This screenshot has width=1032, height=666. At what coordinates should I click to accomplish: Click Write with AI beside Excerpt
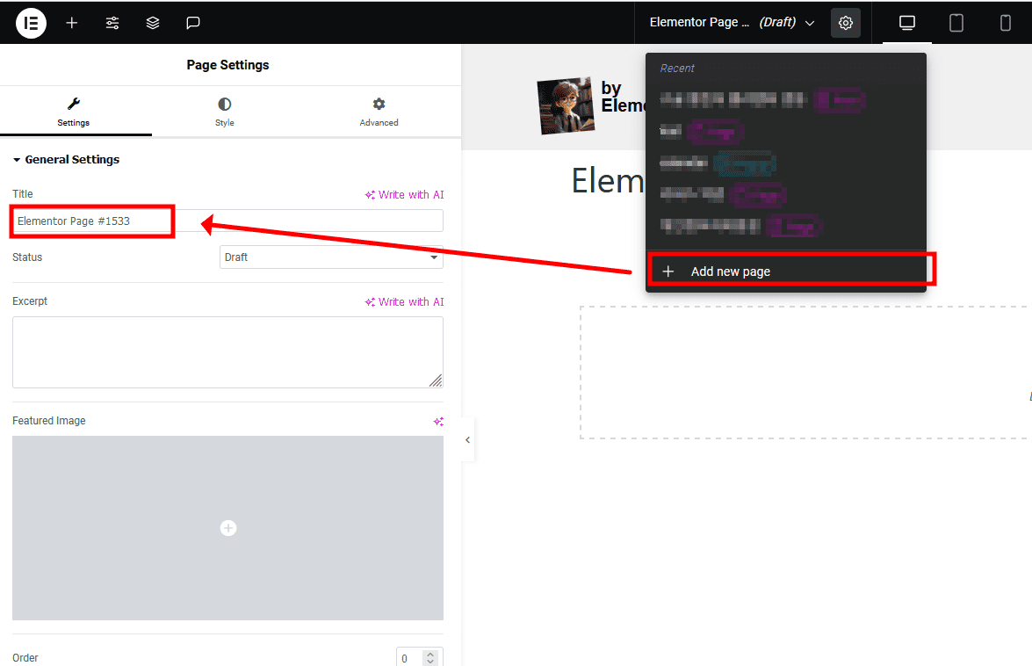coord(405,302)
